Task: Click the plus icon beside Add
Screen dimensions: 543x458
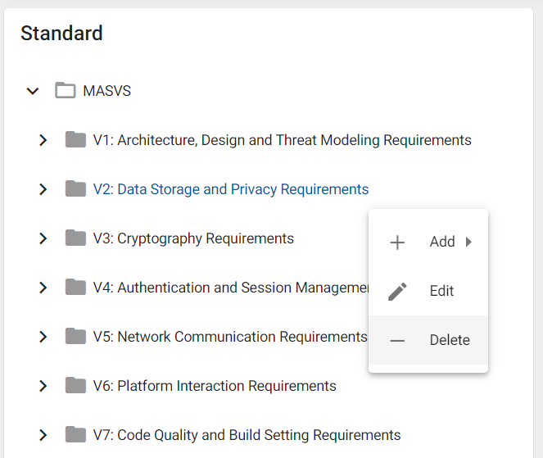Action: [x=397, y=243]
